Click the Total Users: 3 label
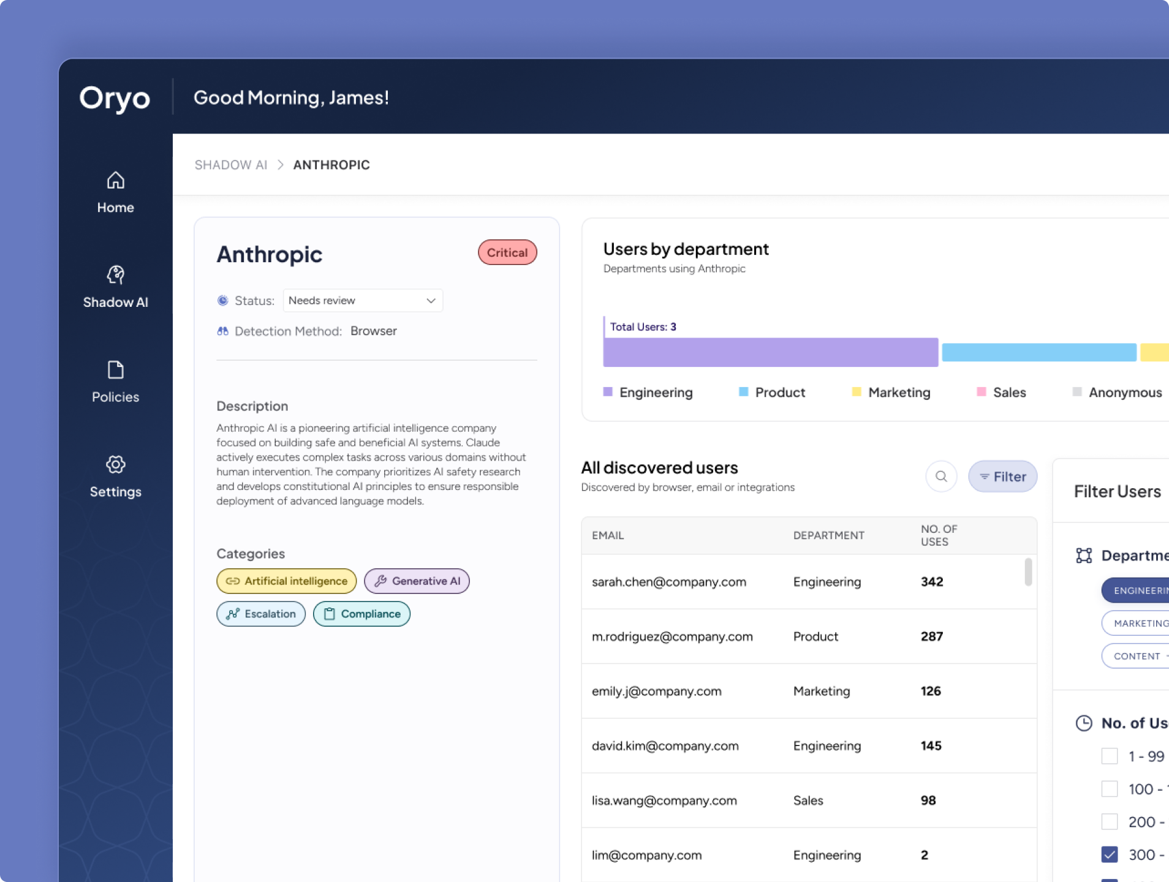The height and width of the screenshot is (882, 1169). 643,326
